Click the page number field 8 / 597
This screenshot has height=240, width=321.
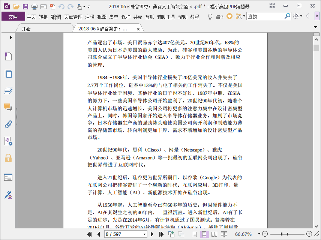pos(123,234)
